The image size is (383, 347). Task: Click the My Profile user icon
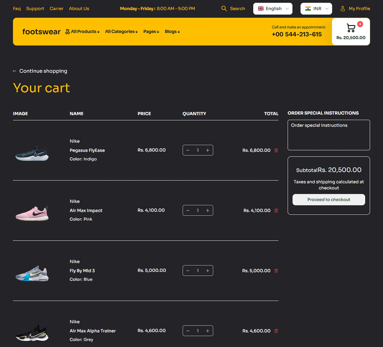click(343, 9)
